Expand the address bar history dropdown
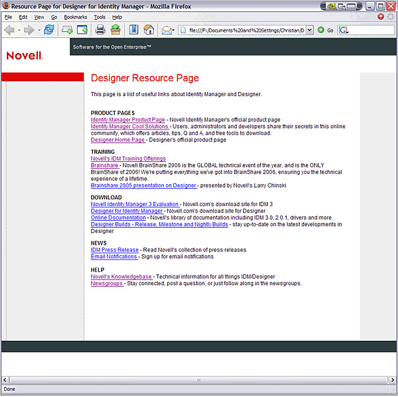Viewport: 398px width, 397px height. click(309, 30)
